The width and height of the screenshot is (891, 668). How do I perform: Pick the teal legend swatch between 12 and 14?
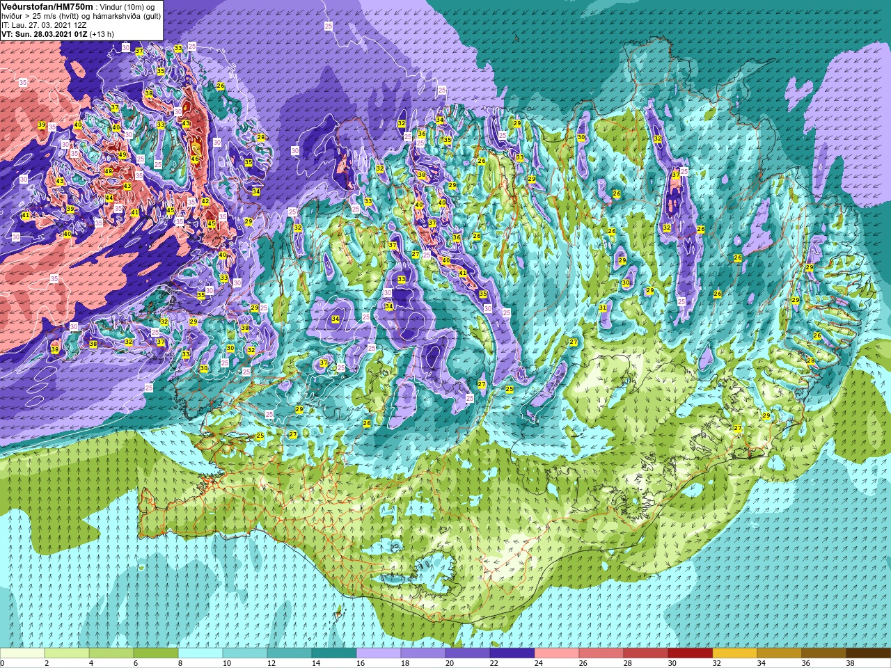pos(290,653)
